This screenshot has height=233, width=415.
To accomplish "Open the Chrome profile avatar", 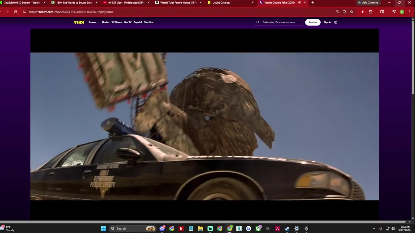I will [402, 12].
